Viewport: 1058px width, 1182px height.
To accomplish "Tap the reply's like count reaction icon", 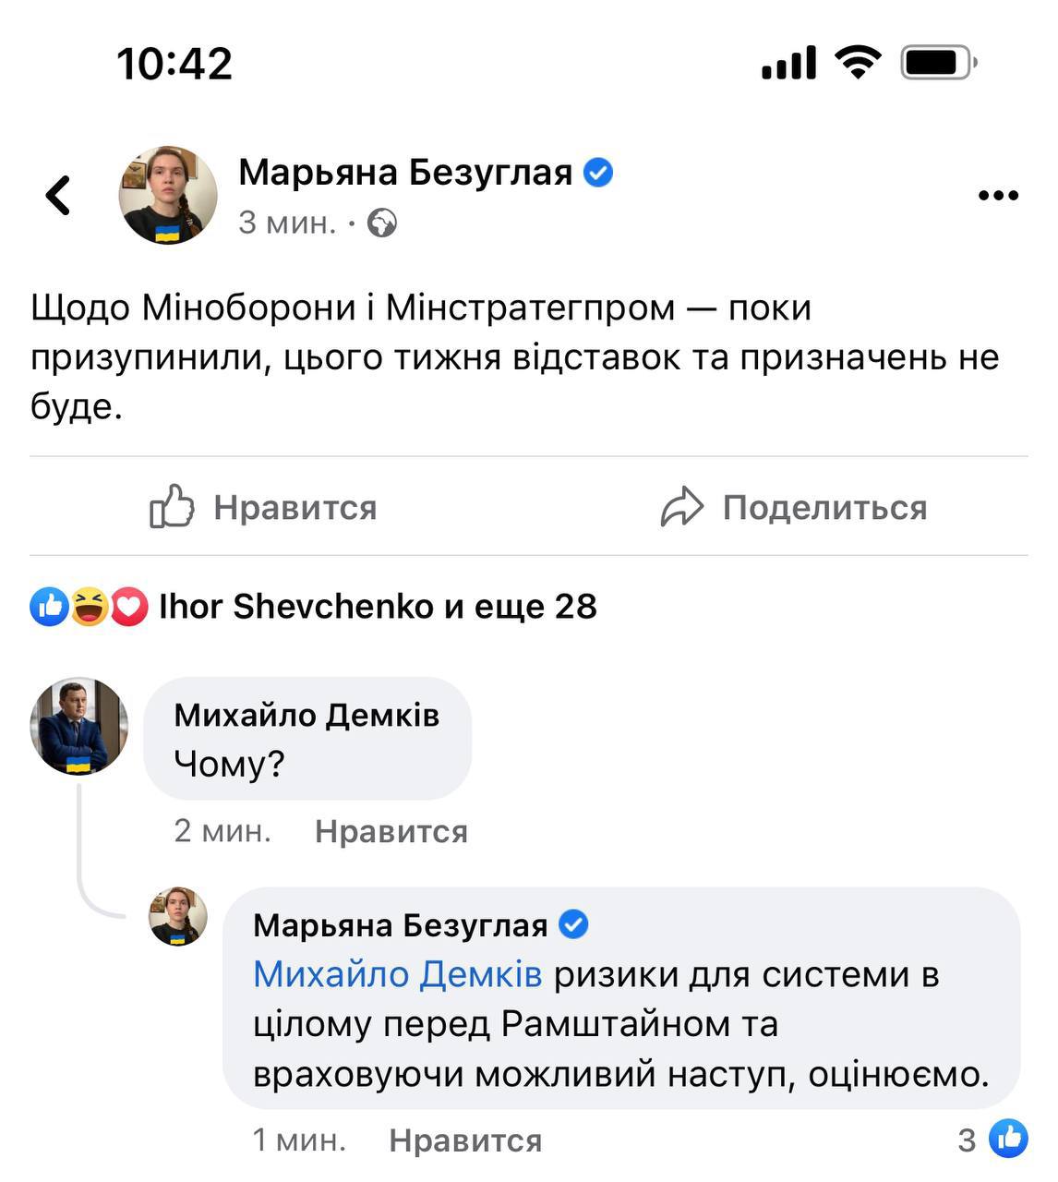I will [1008, 1140].
